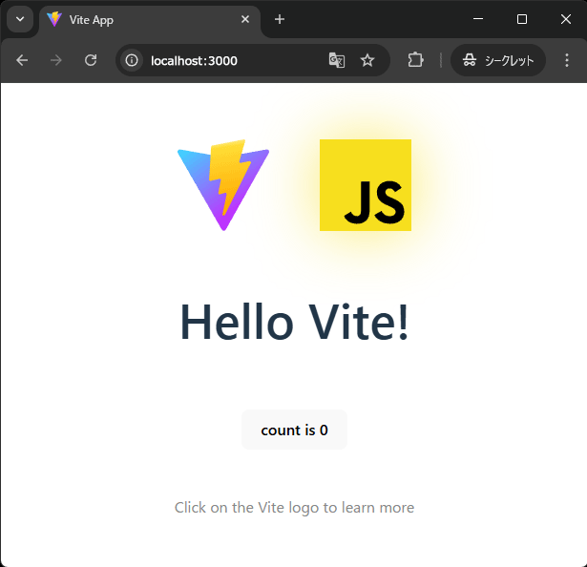Click the incognito シークレット badge
587x567 pixels.
pos(498,60)
